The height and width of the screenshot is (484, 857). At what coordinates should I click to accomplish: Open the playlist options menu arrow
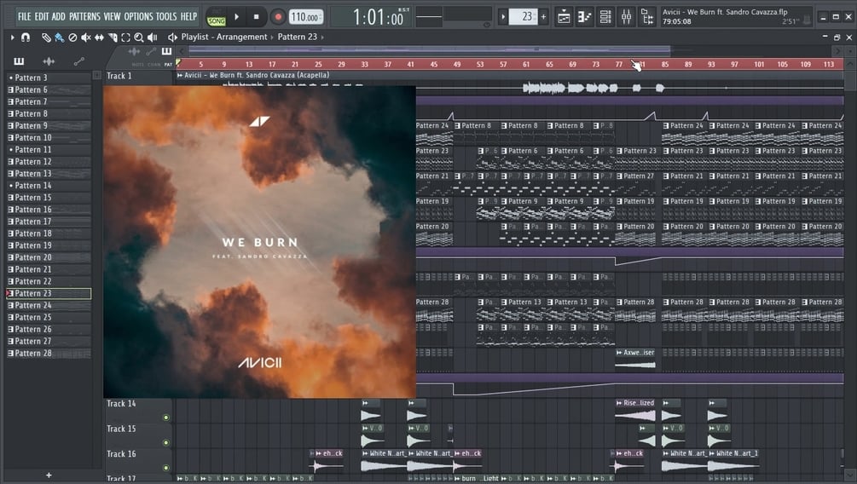[12, 37]
